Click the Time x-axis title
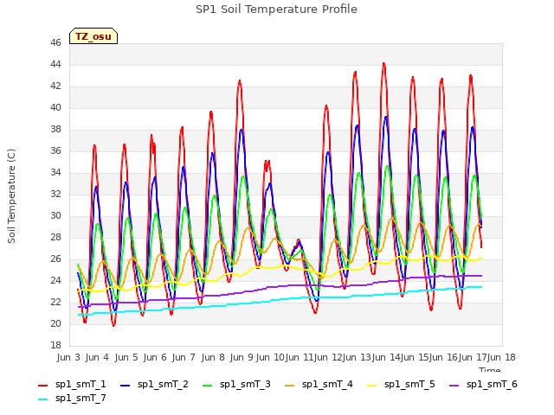This screenshot has height=415, width=554. point(490,369)
